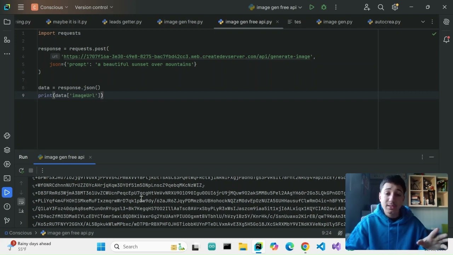Jump down the stack trace arrow
This screenshot has height=255, width=453.
pyautogui.click(x=21, y=192)
